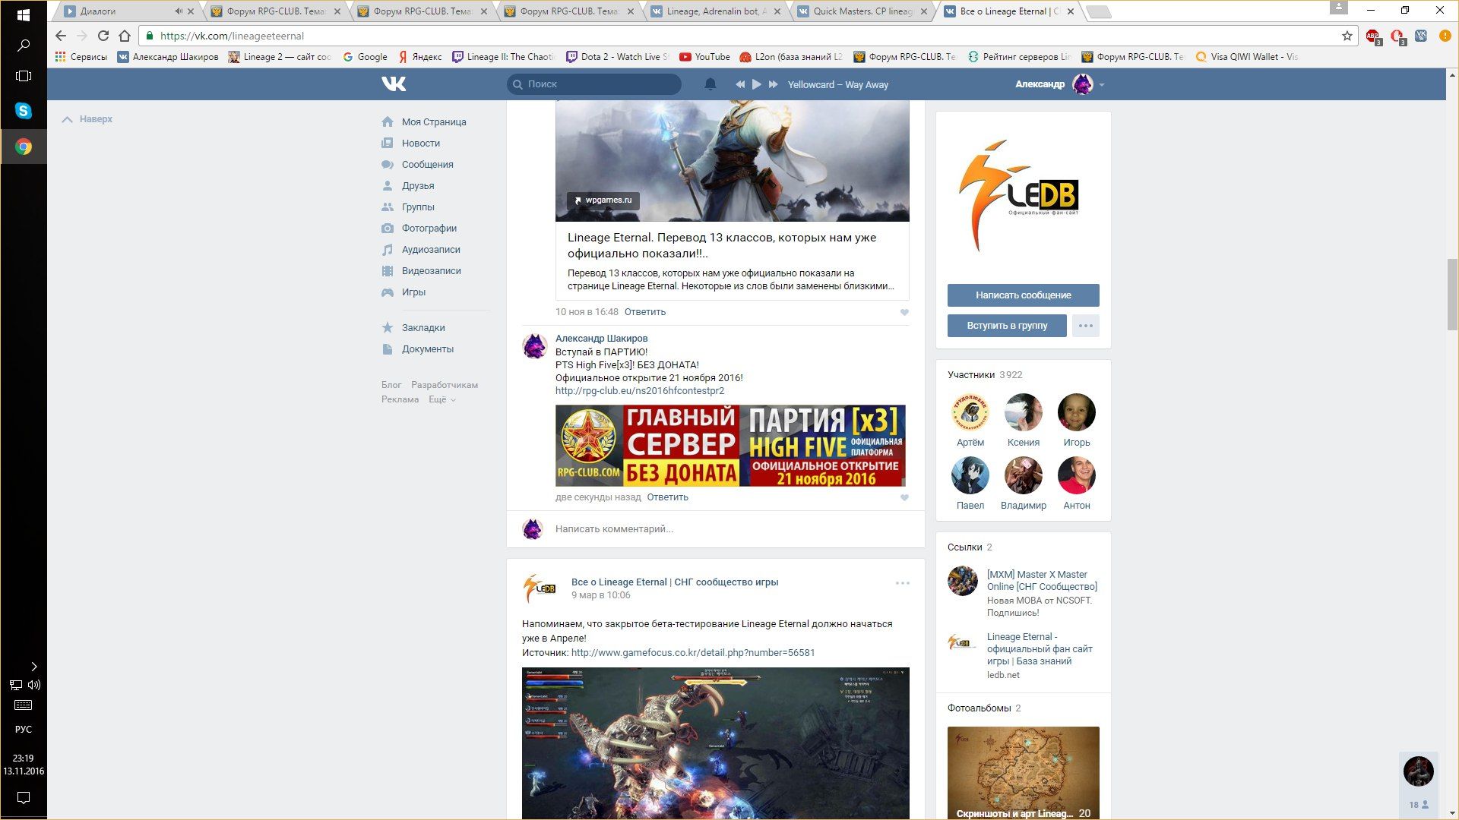
Task: Reply to the две секунды назад comment
Action: (x=667, y=497)
